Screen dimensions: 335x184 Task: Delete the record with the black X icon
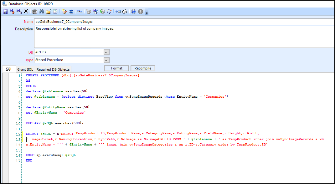click(26, 12)
